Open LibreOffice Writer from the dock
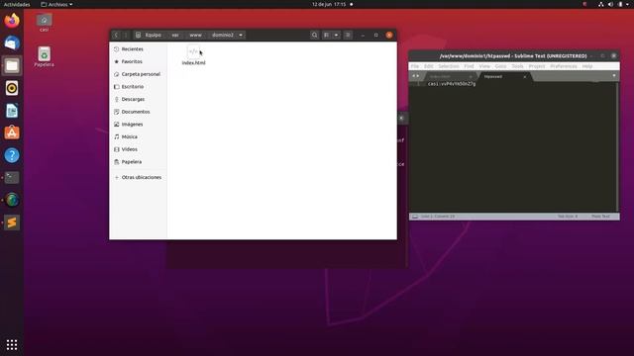Image resolution: width=634 pixels, height=356 pixels. point(12,110)
